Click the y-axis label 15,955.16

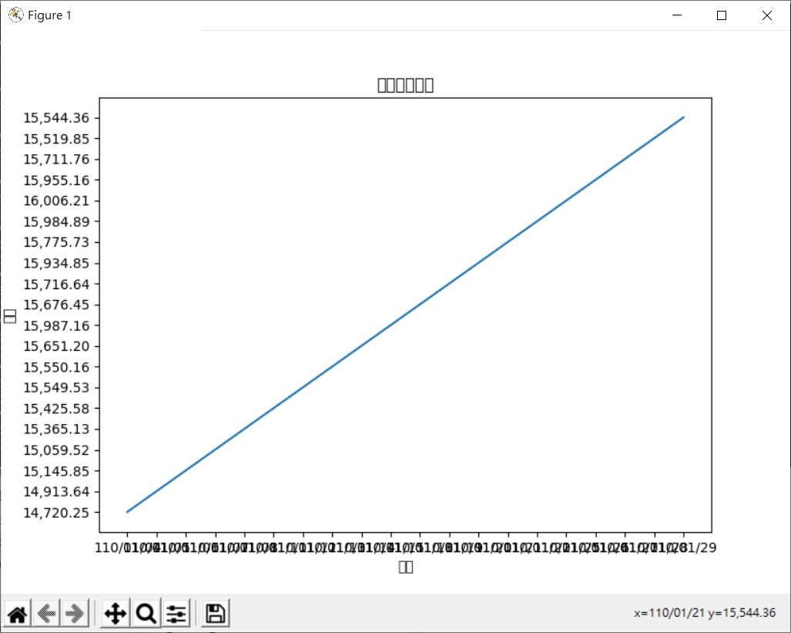point(56,180)
